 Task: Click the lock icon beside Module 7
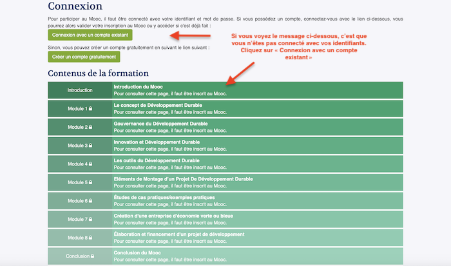90,219
